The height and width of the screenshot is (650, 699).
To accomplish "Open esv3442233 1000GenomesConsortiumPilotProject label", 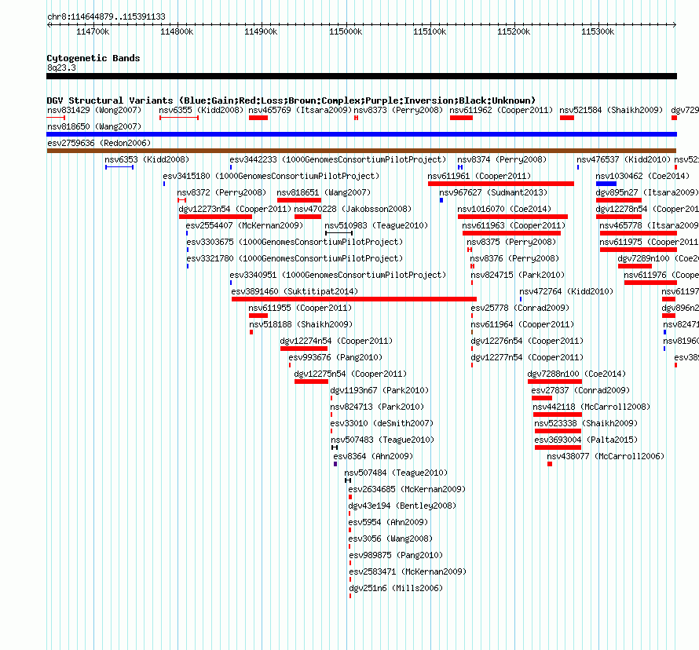I will click(338, 159).
